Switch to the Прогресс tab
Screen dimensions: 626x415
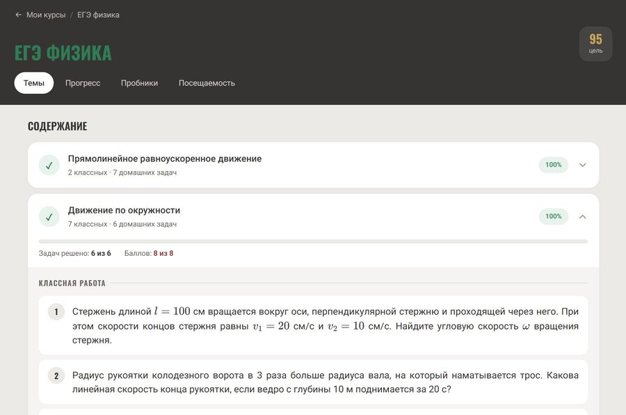click(83, 83)
